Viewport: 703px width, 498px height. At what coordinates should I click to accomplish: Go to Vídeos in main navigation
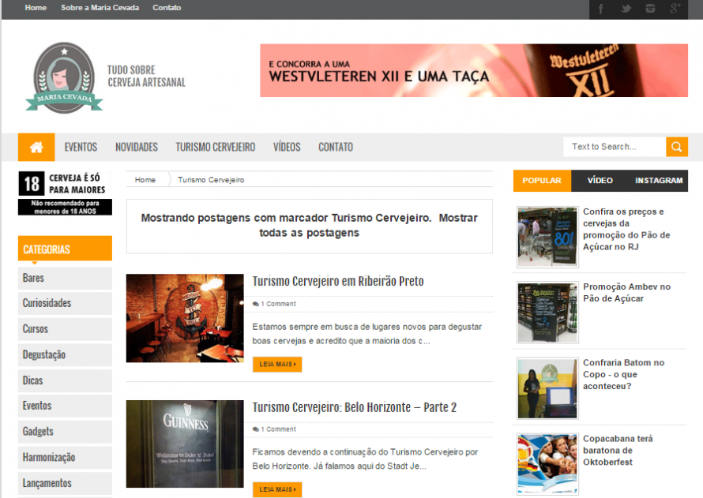point(287,147)
